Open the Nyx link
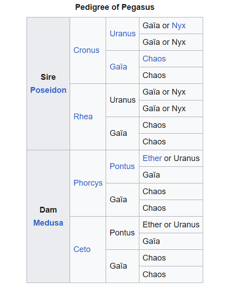This screenshot has width=236, height=296. [178, 26]
